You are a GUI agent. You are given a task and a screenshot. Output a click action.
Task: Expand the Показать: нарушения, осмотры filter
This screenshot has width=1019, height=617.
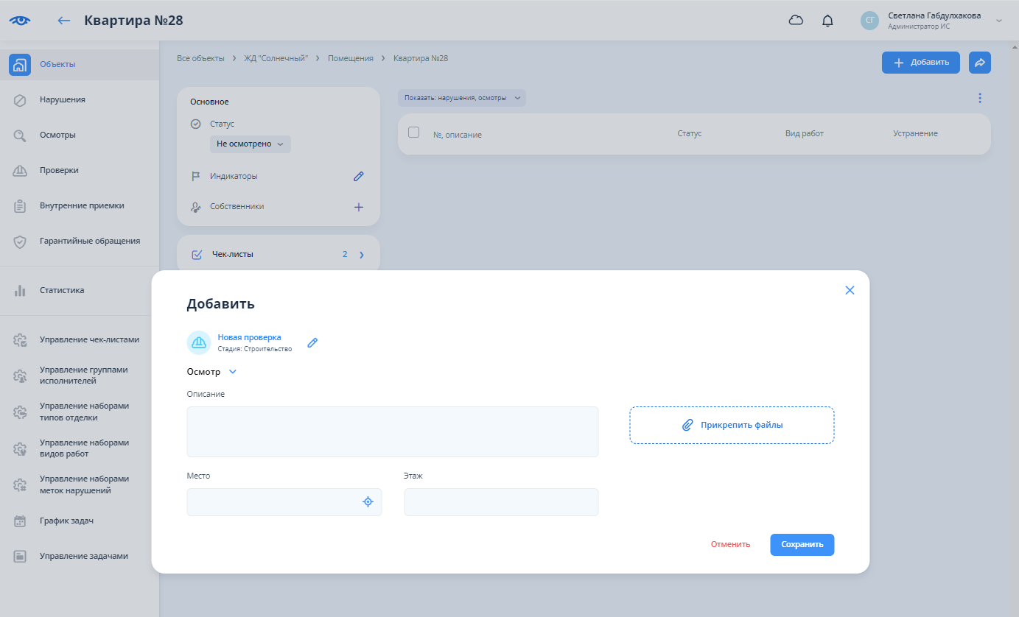pos(461,98)
